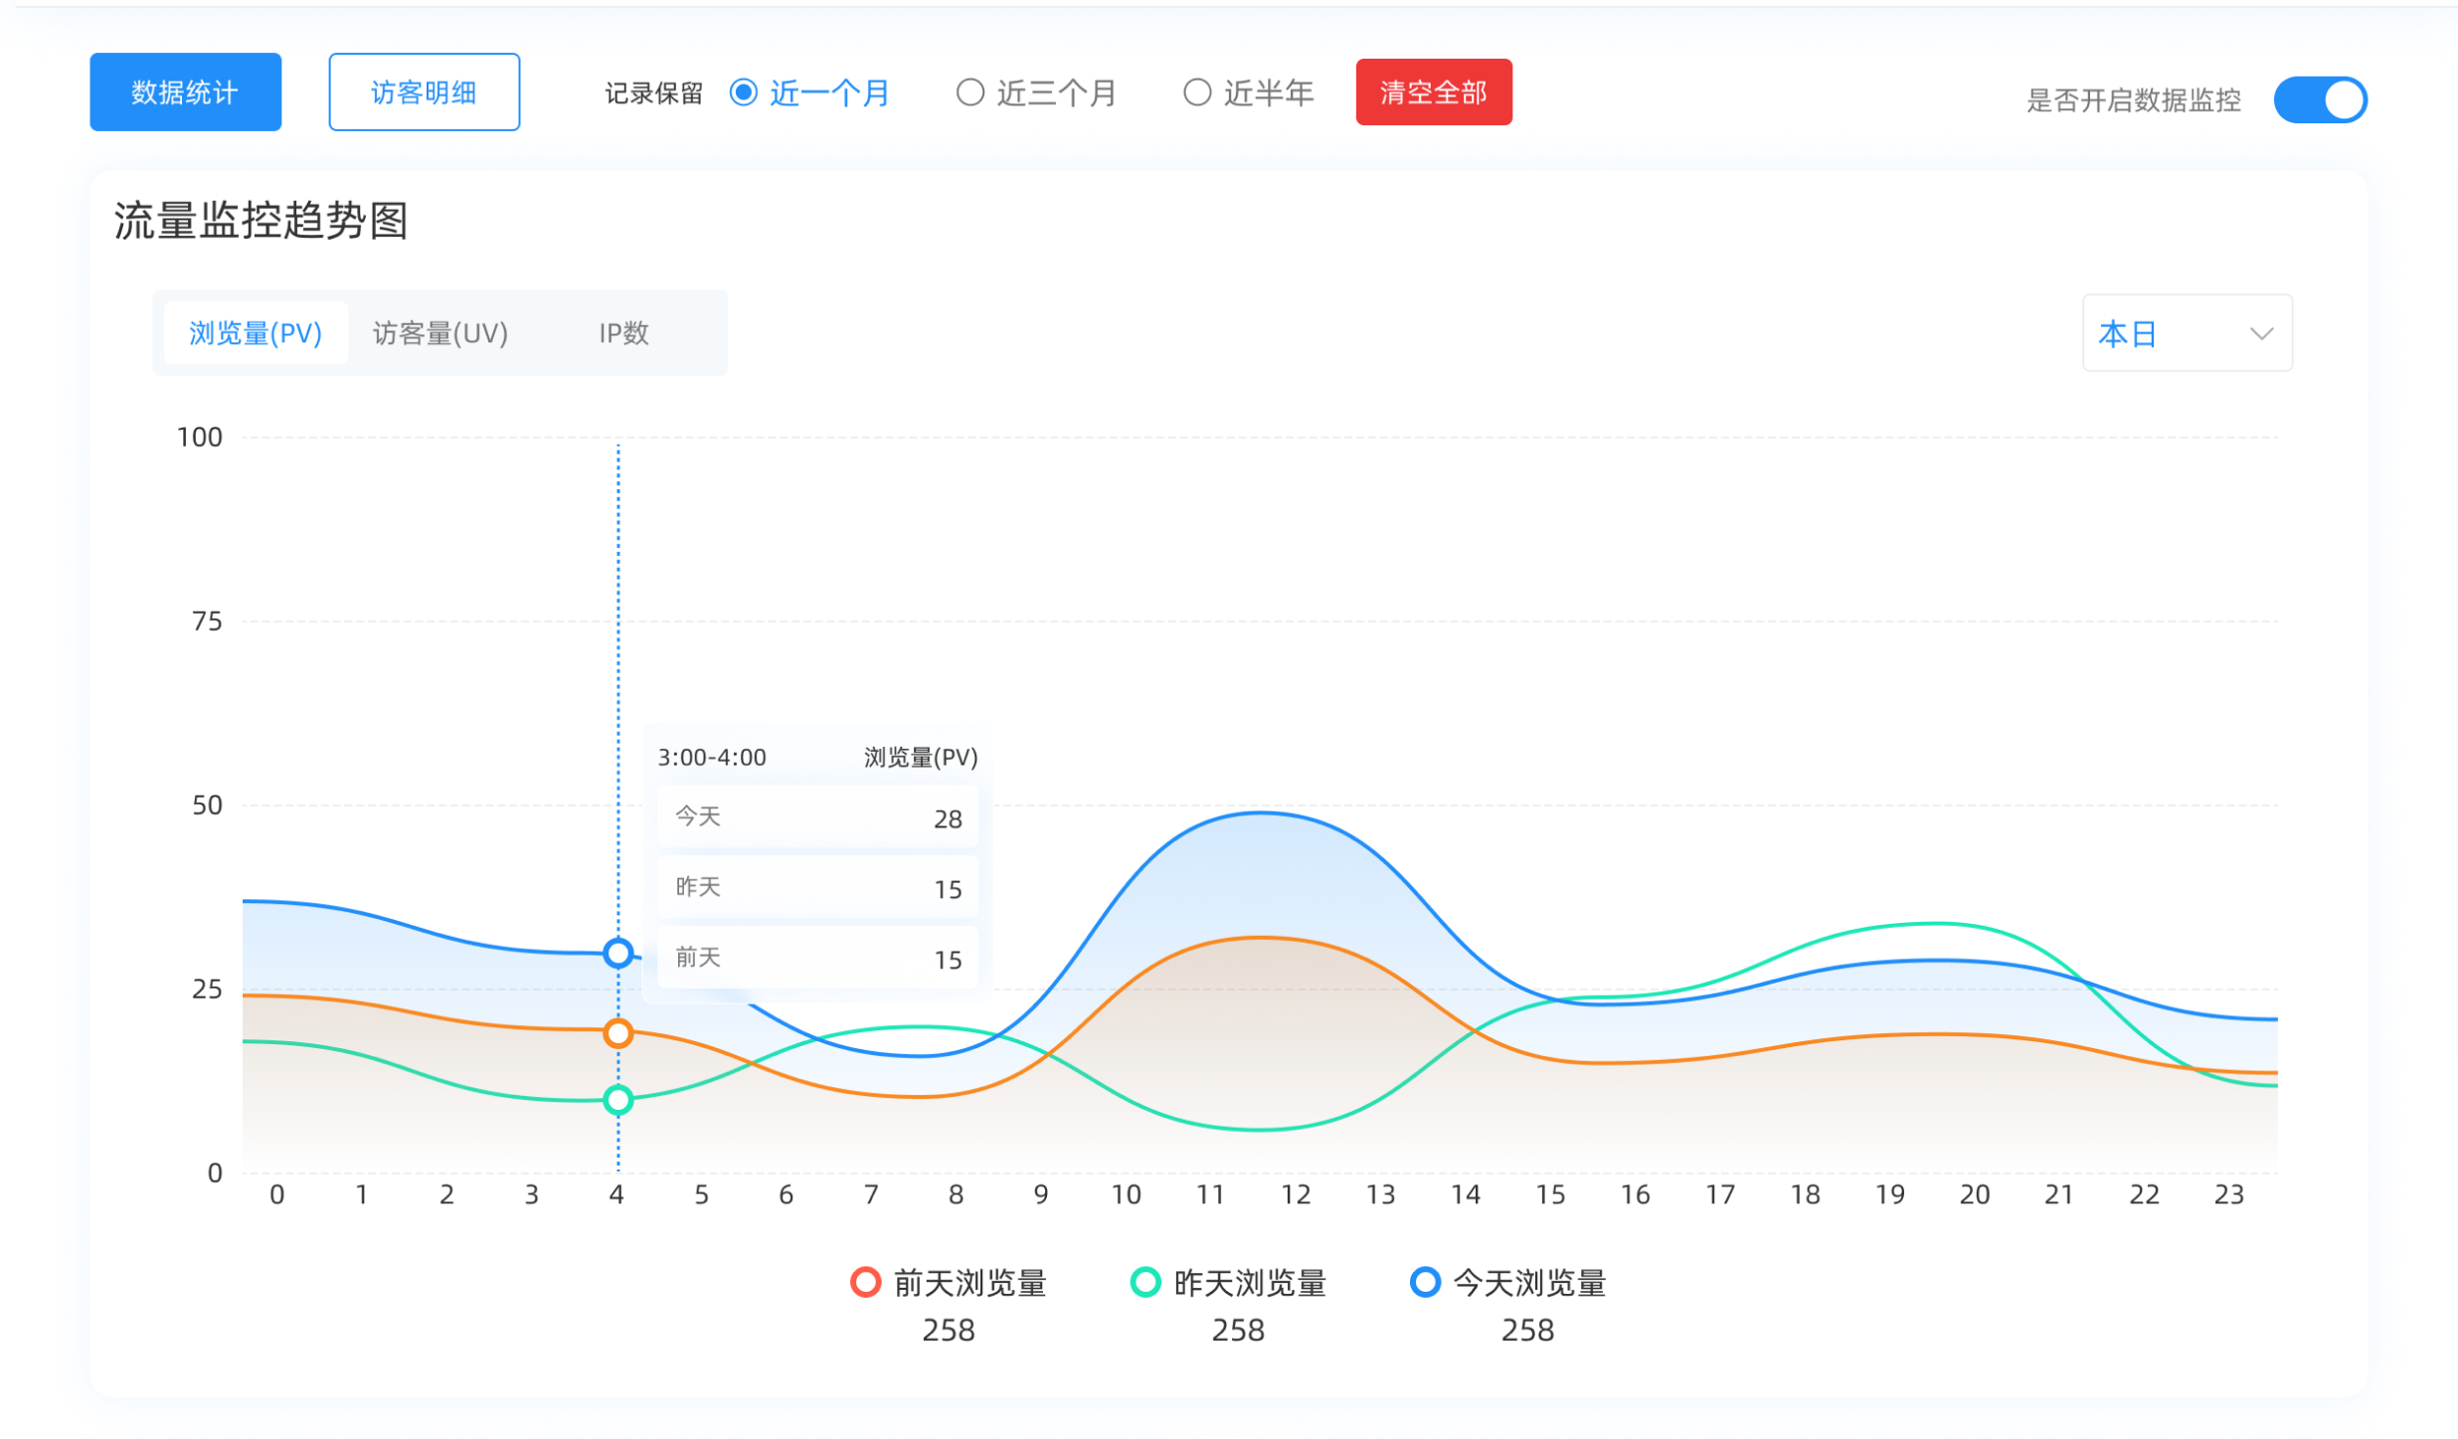Toggle 昨天浏览量 legend series
2458x1439 pixels.
point(1229,1283)
